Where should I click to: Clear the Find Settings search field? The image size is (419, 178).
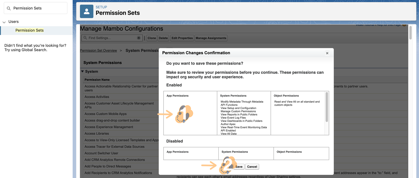click(x=139, y=38)
